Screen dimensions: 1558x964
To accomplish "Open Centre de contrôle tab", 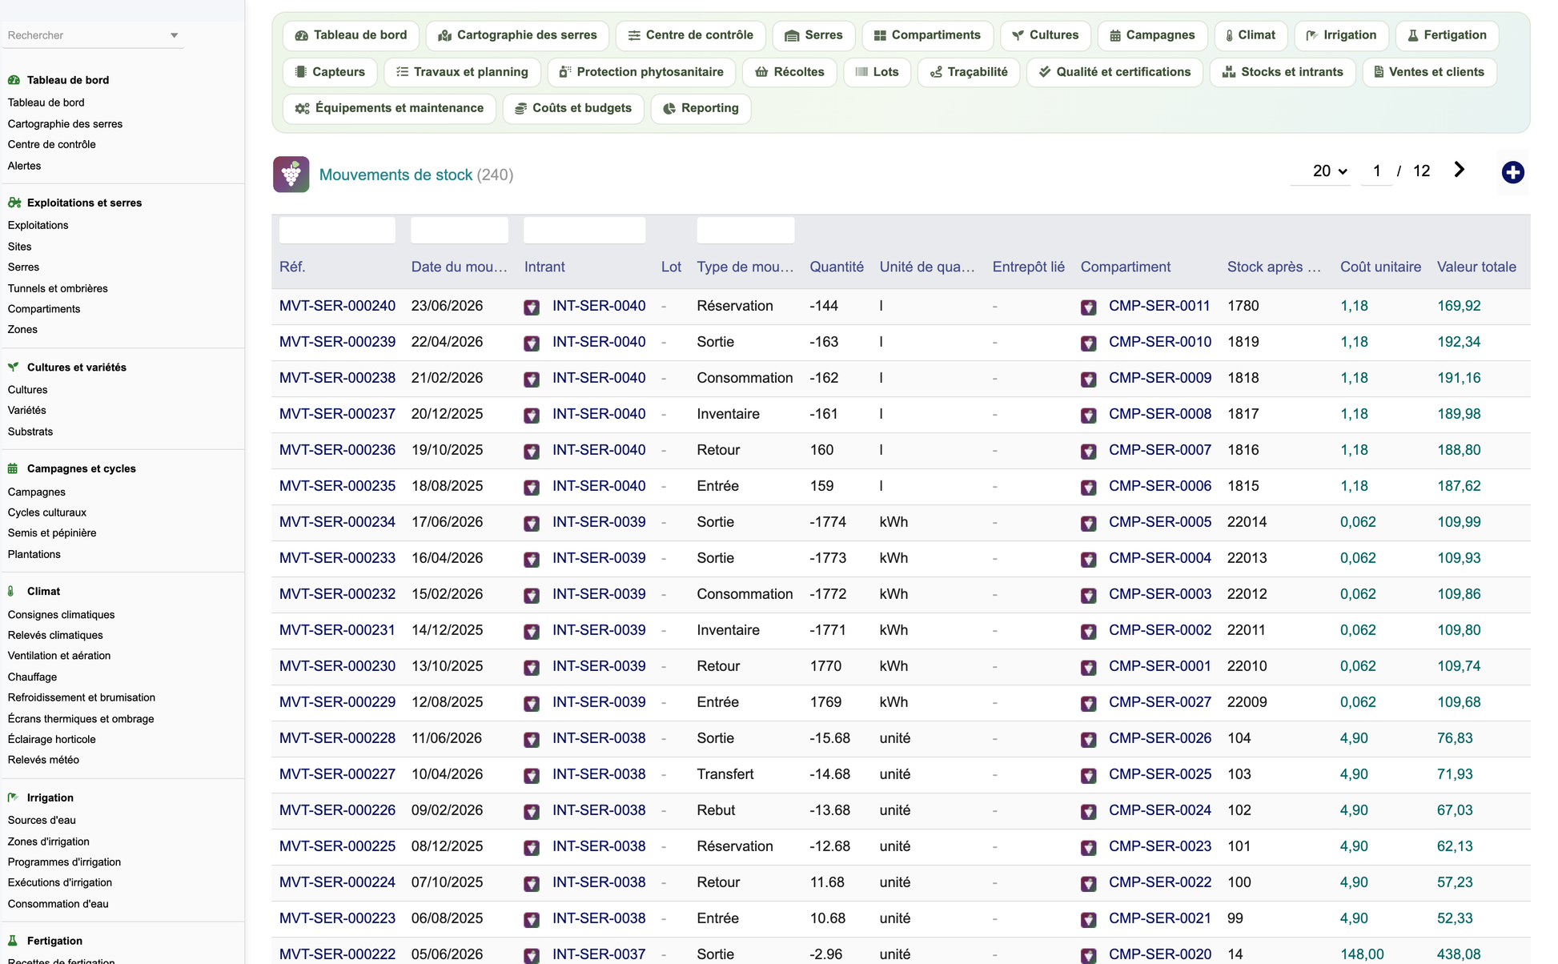I will point(690,35).
